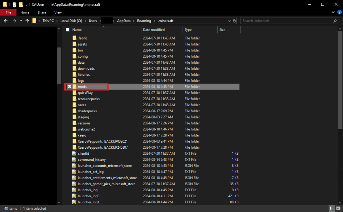Switch to large icons view in the status bar
This screenshot has height=212, width=343.
[x=338, y=208]
